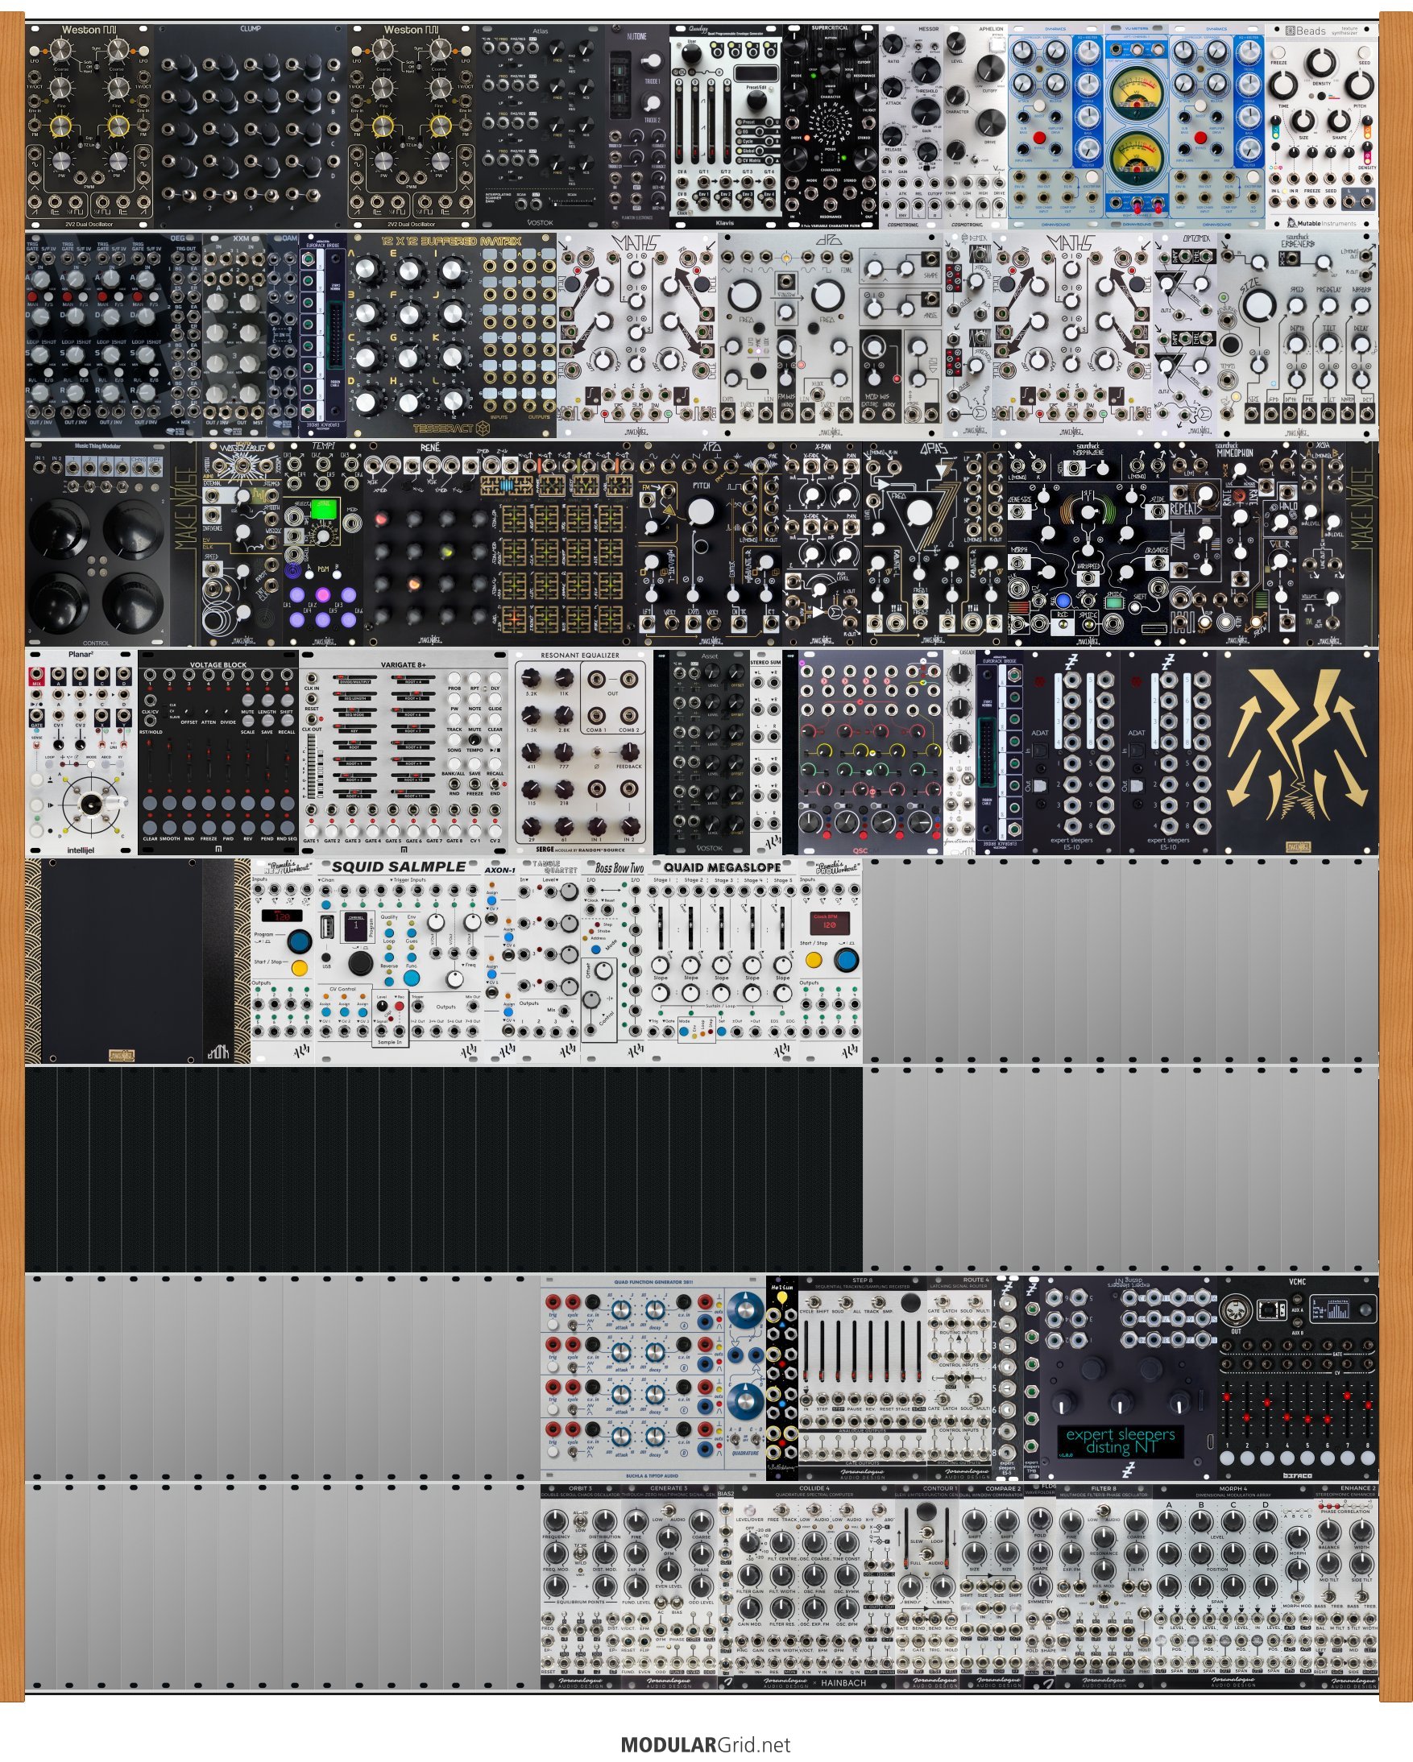Select the Vostok Atlas module
1413x1762 pixels.
[x=541, y=126]
